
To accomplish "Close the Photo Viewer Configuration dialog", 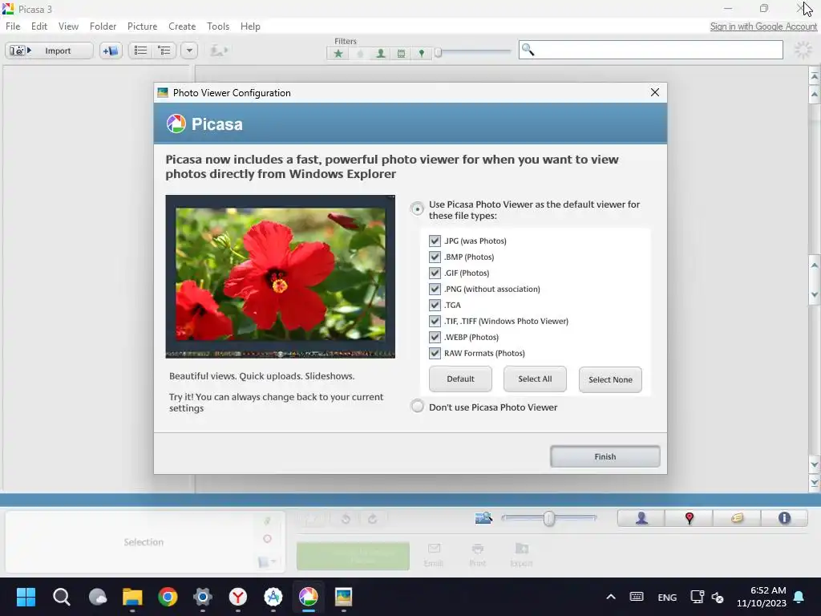I will coord(654,92).
